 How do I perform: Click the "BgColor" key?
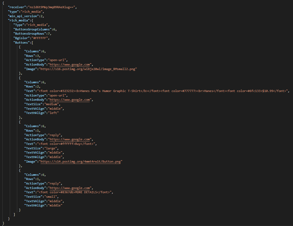(x=21, y=38)
